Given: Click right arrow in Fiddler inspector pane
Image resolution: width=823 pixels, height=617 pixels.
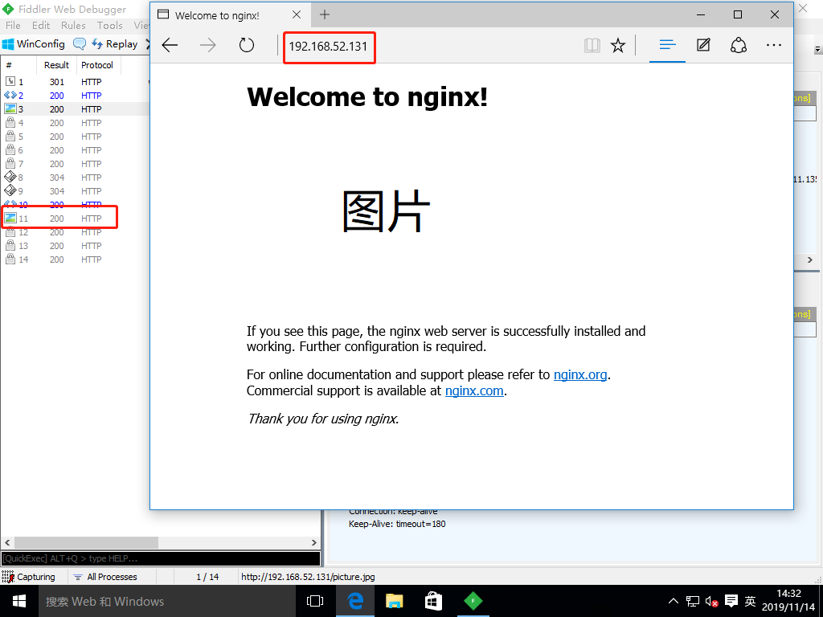Looking at the screenshot, I should point(810,259).
